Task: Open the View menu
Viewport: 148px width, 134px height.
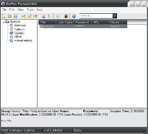Action: point(20,10)
